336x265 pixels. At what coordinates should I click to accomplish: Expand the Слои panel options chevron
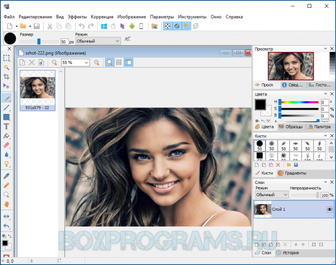point(325,182)
